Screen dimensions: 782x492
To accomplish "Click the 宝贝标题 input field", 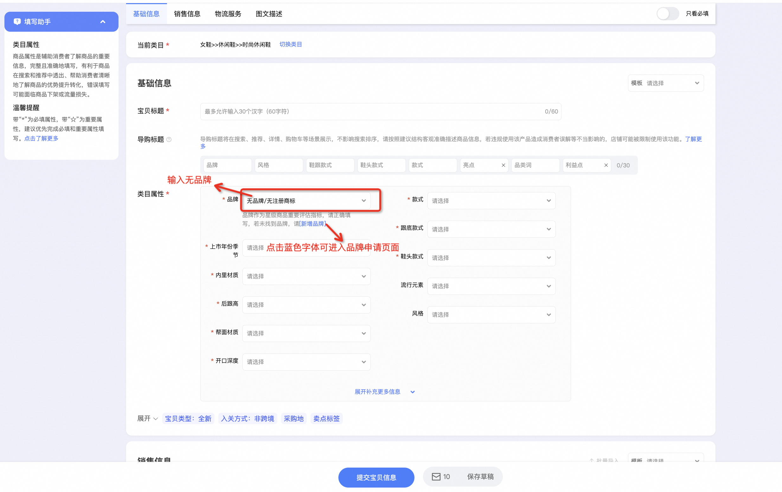I will pos(381,112).
